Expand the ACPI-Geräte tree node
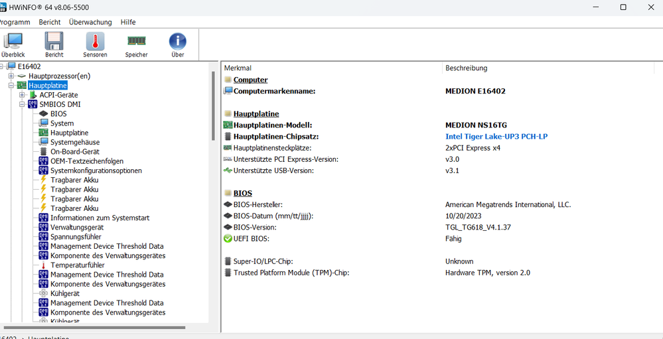 tap(22, 95)
